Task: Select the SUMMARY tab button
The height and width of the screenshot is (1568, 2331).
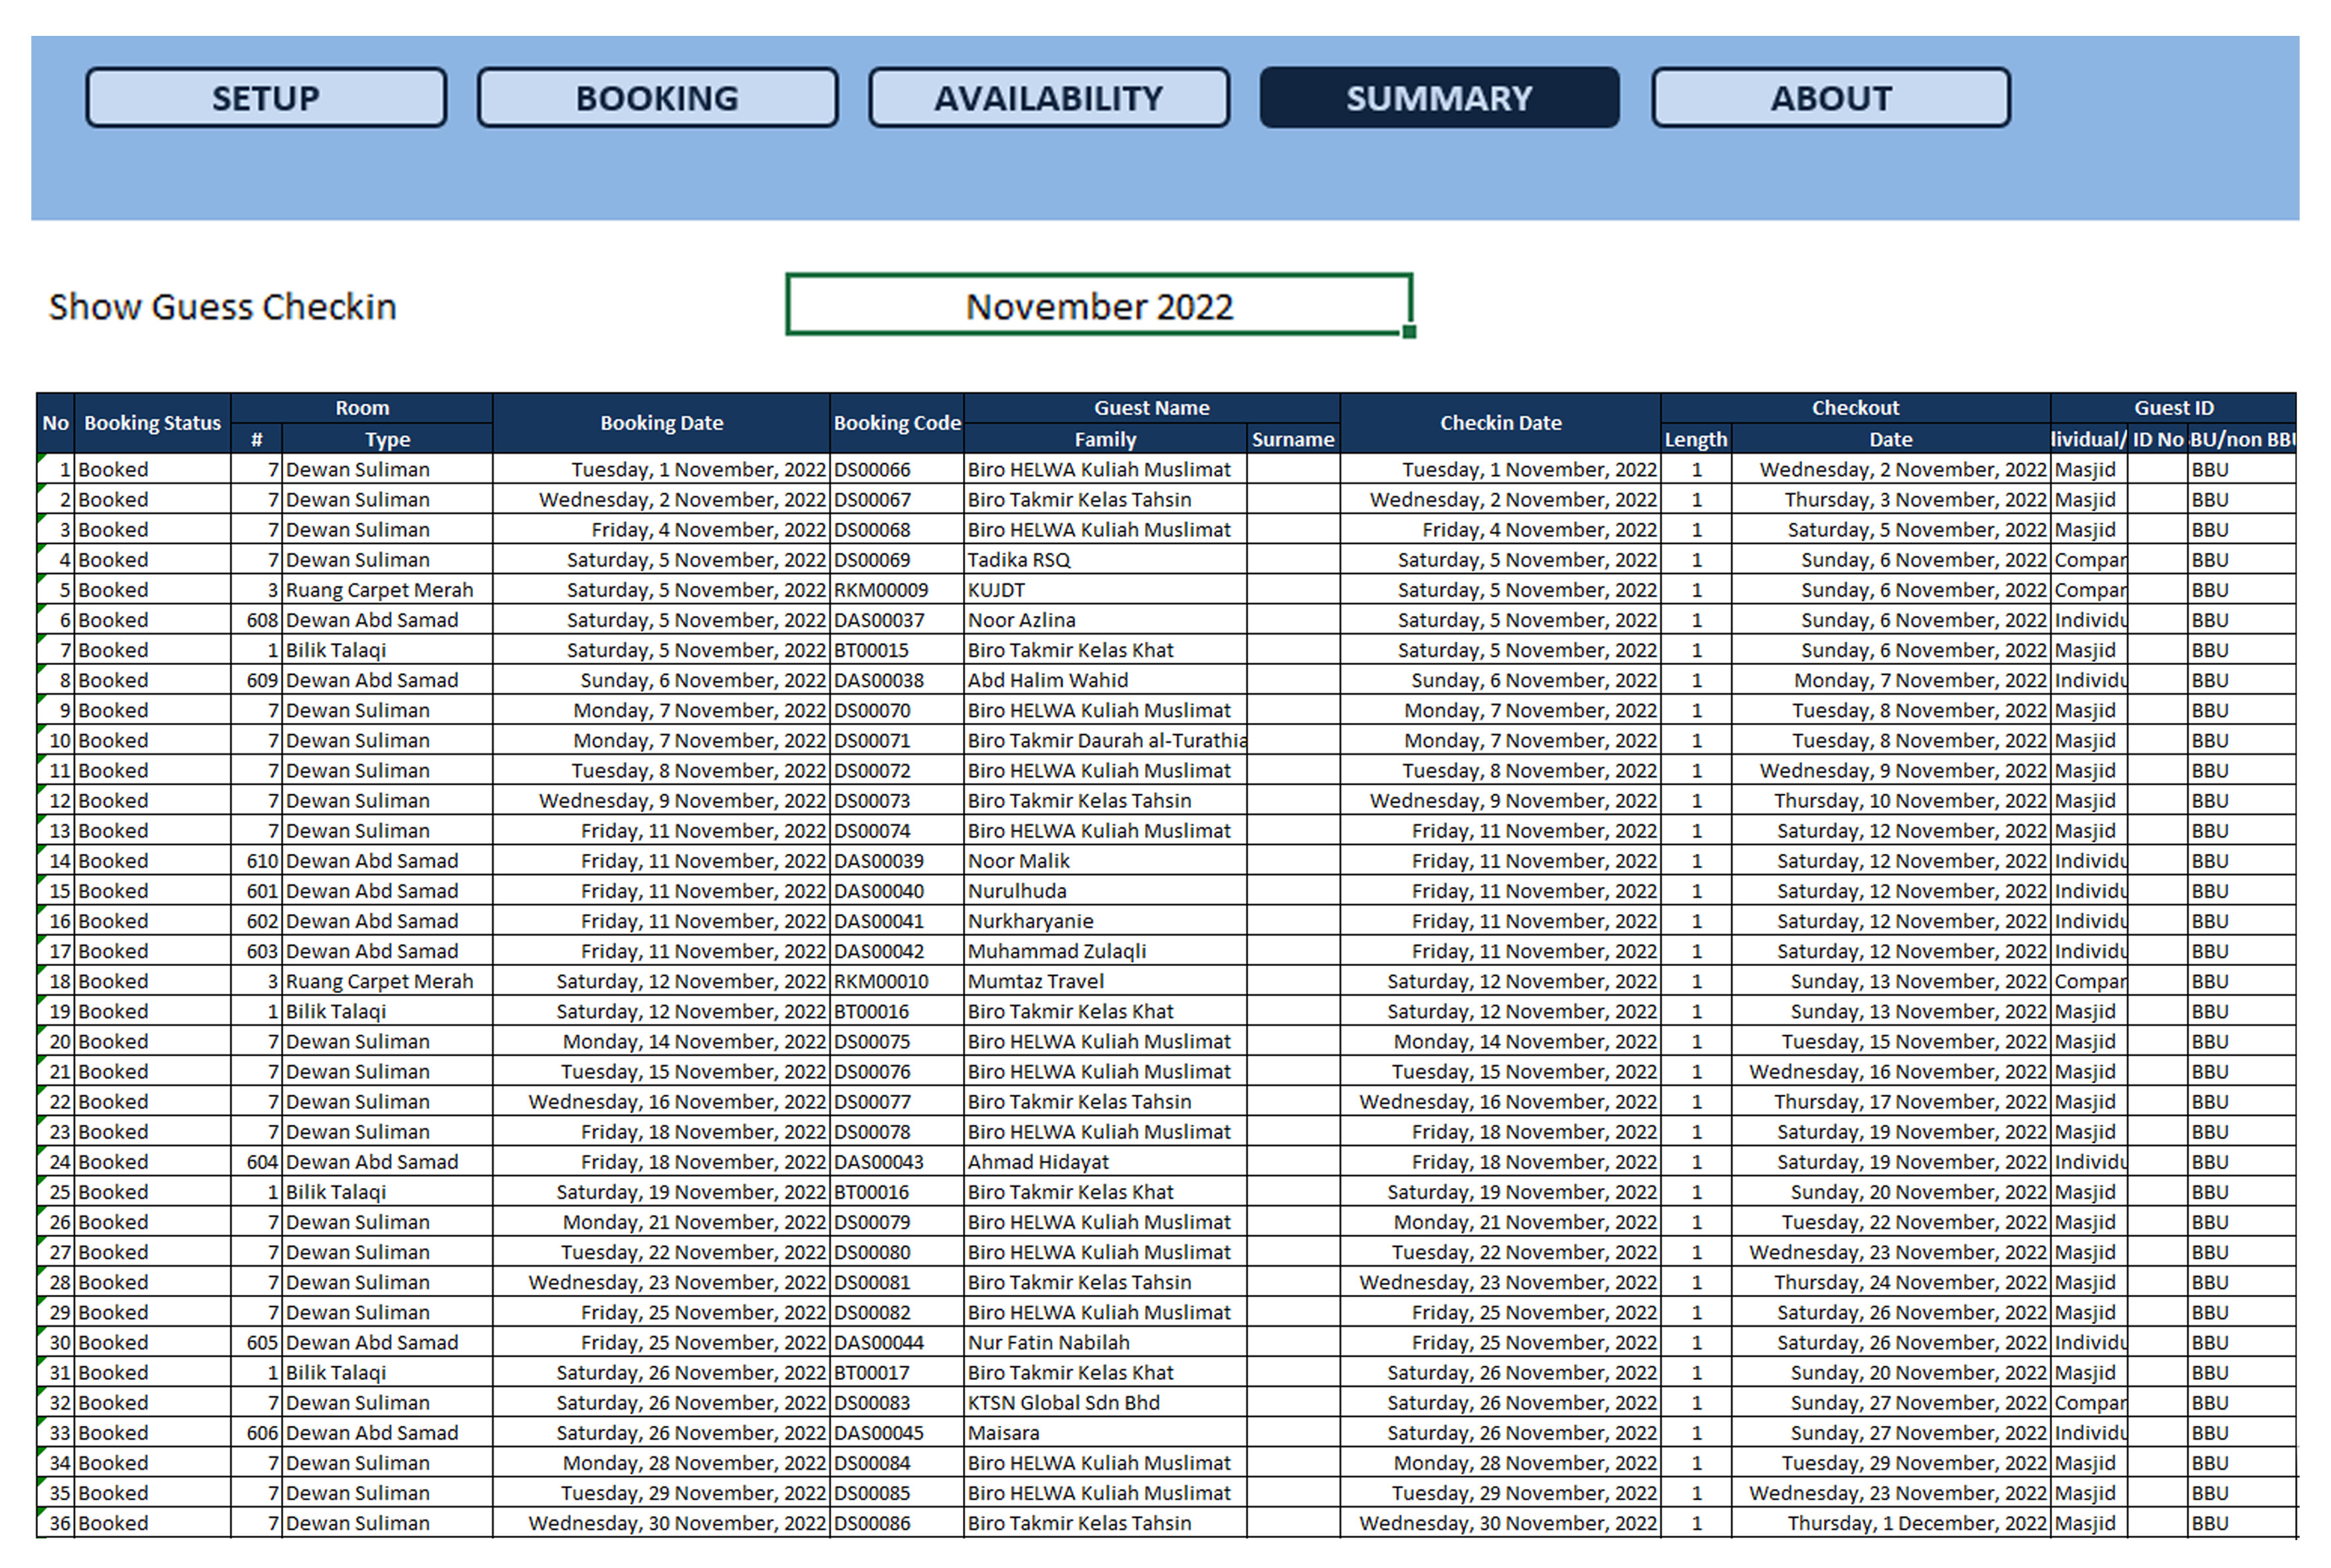Action: coord(1439,98)
